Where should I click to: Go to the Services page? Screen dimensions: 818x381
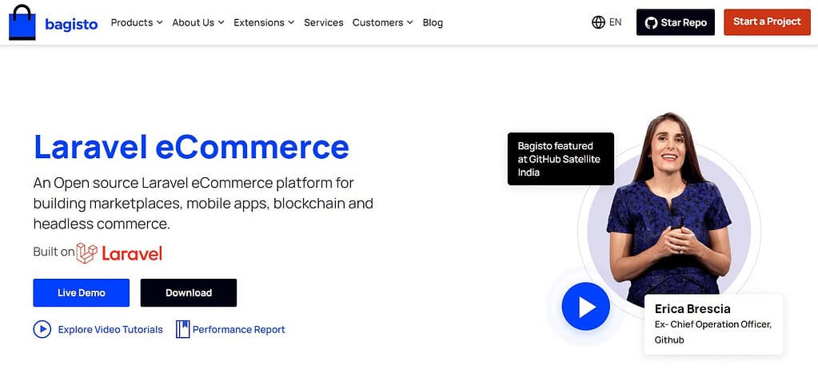324,22
